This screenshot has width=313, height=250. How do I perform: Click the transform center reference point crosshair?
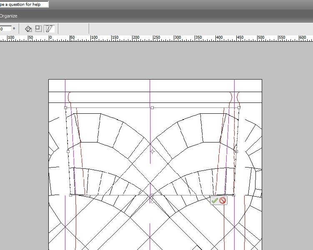(152, 151)
